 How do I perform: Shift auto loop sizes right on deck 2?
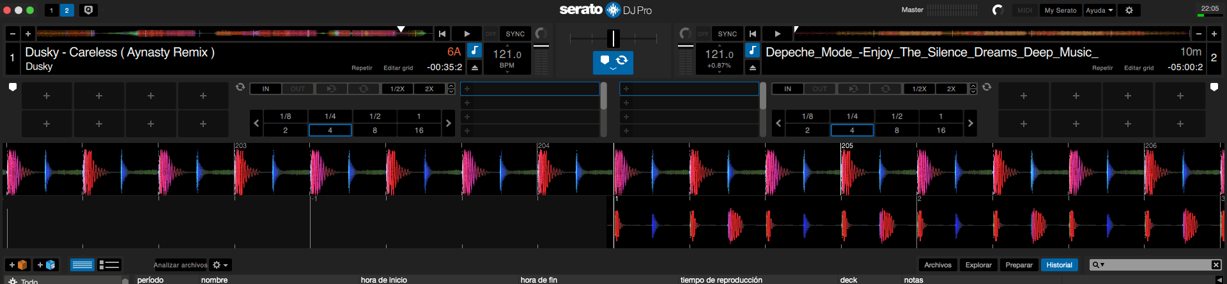tap(970, 123)
